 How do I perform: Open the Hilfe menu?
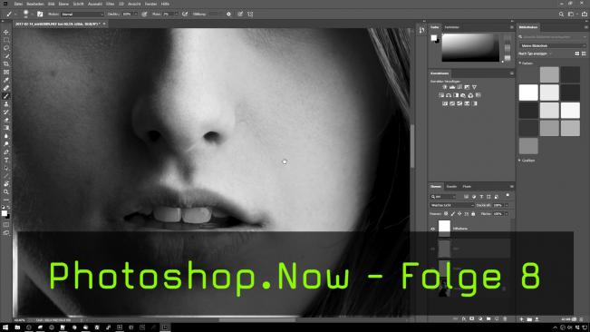click(165, 4)
